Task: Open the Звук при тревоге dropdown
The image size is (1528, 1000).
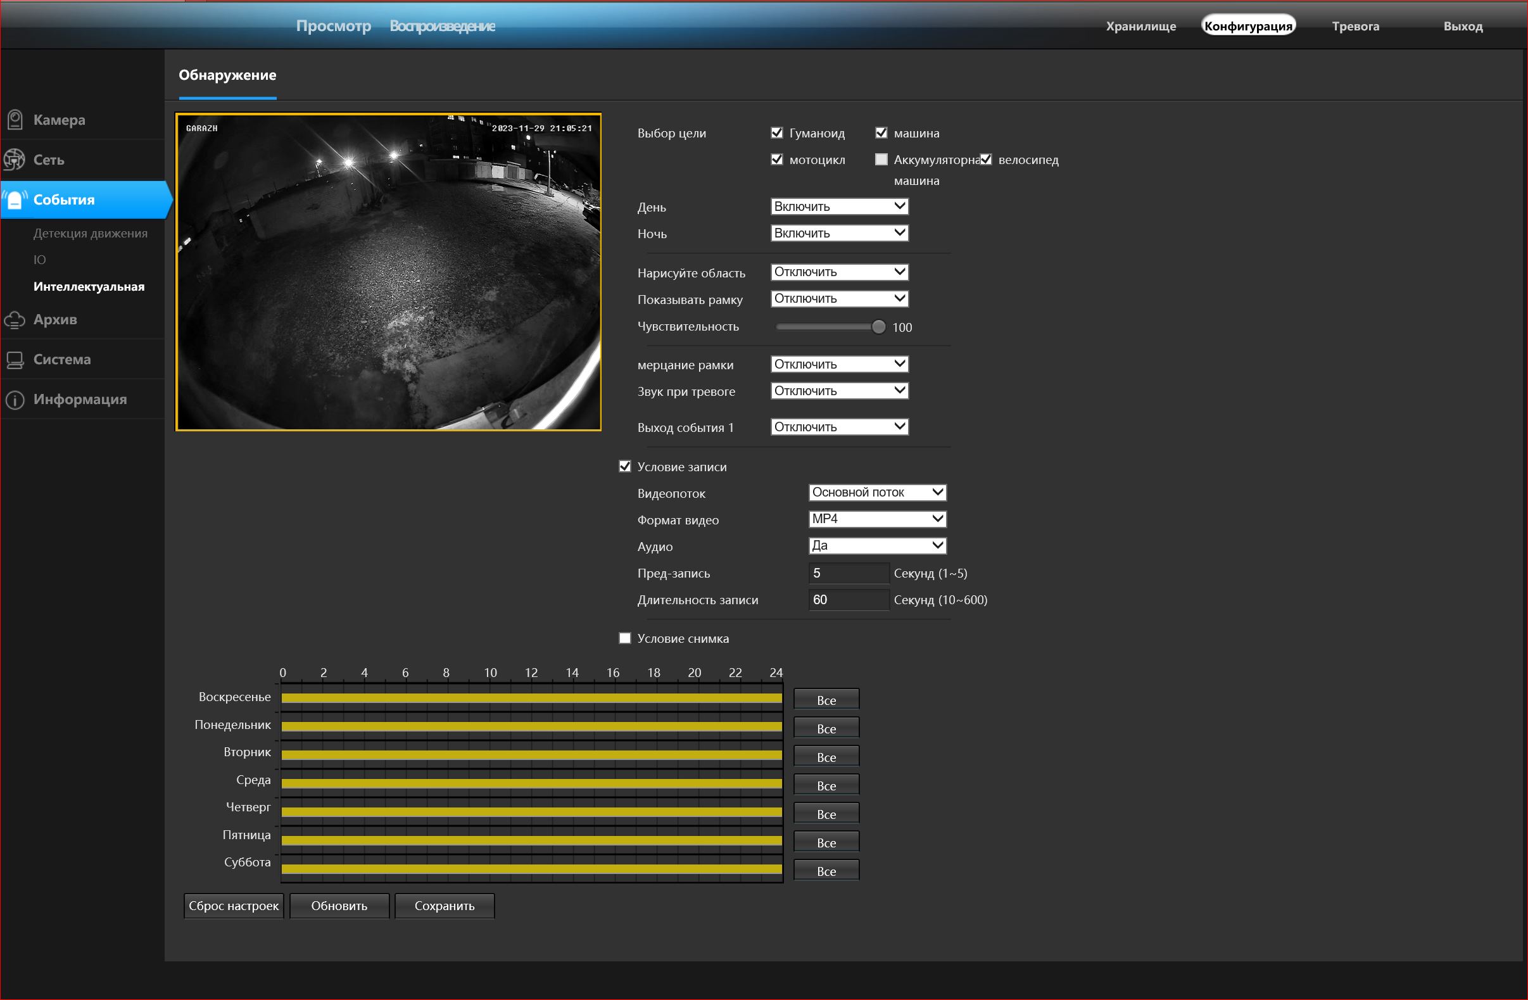Action: coord(839,391)
